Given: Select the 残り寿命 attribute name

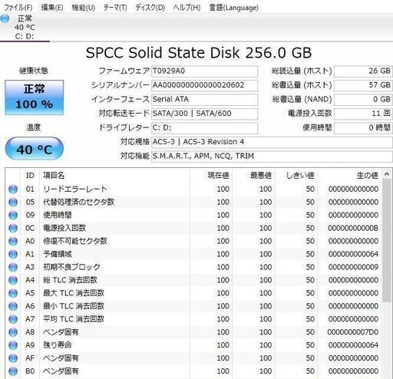Looking at the screenshot, I should pyautogui.click(x=58, y=345).
